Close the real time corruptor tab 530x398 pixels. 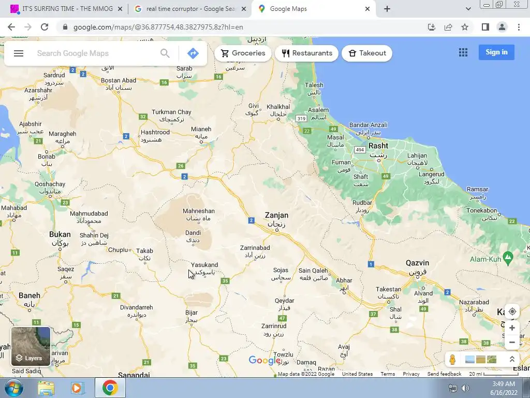point(244,9)
